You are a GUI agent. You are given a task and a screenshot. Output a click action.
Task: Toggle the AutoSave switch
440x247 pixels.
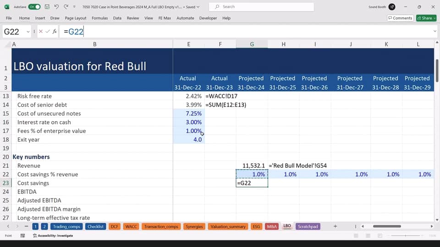(34, 7)
